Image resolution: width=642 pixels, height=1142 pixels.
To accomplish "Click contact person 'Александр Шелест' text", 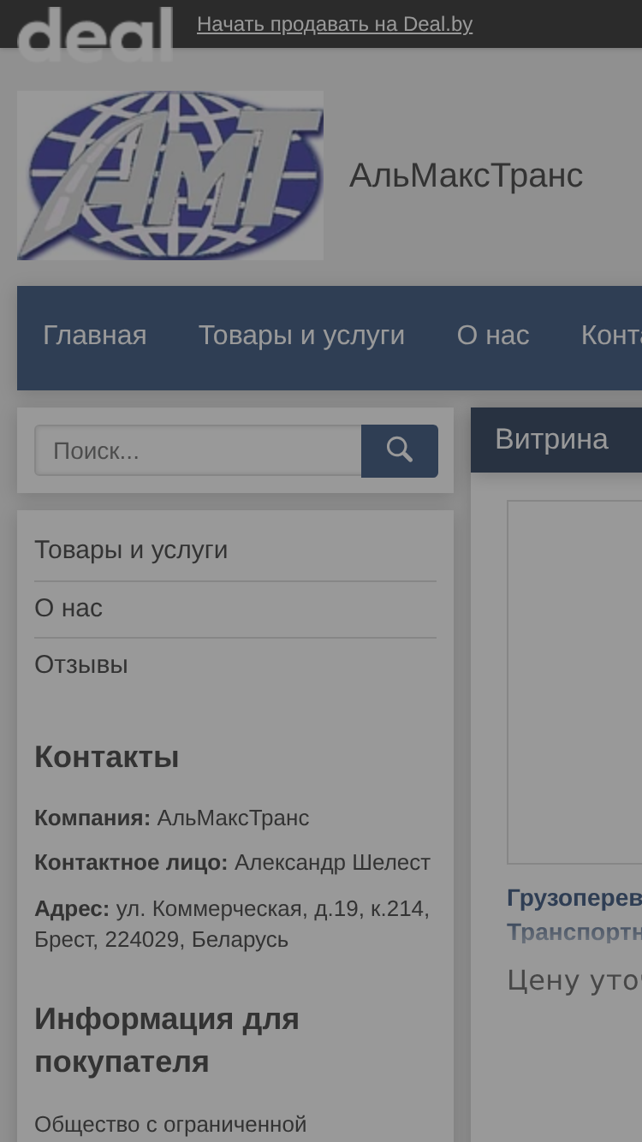I will coord(332,863).
